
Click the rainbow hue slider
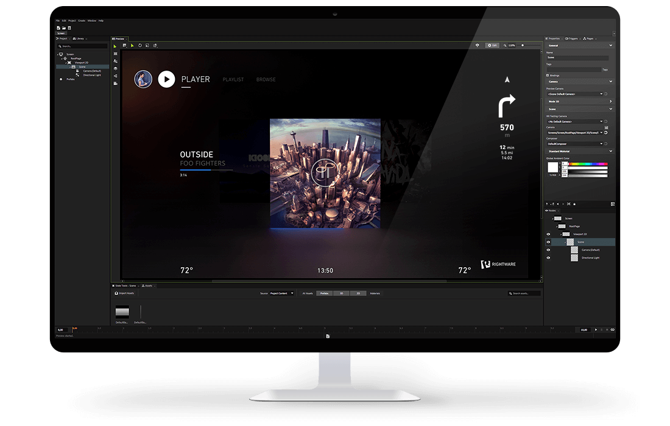(588, 164)
